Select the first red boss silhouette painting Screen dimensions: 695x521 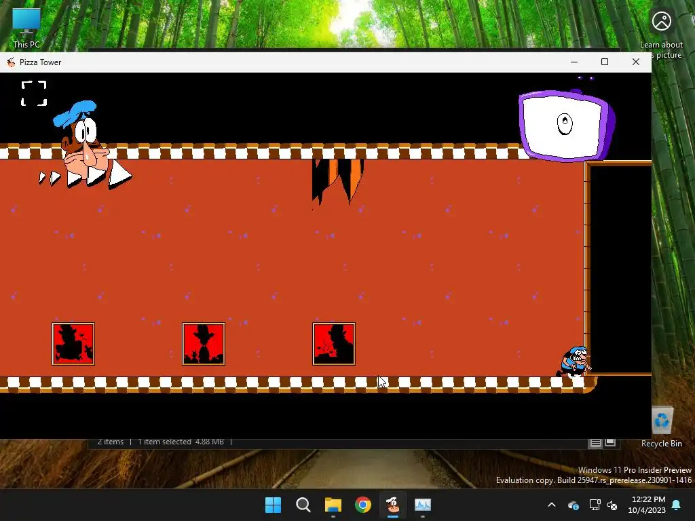pyautogui.click(x=73, y=344)
